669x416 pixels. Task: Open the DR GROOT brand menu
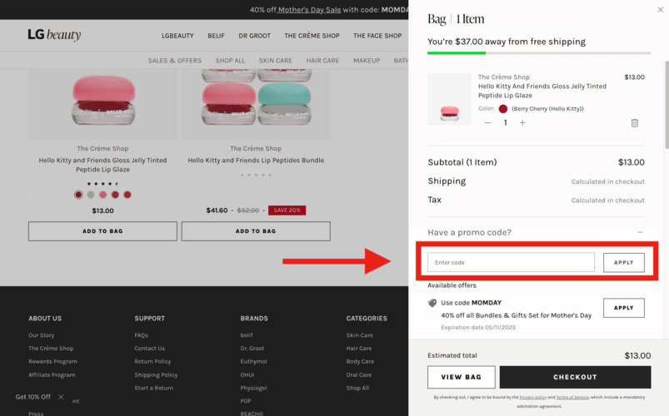click(x=254, y=36)
